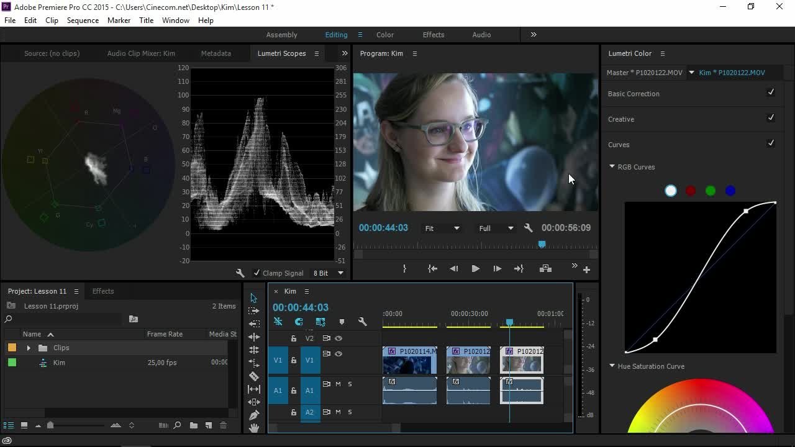Disable the Basic Correction checkbox
This screenshot has width=795, height=447.
coord(771,93)
